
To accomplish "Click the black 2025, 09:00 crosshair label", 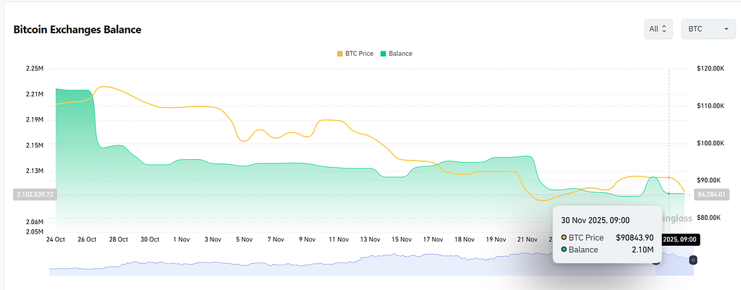I will [x=679, y=239].
